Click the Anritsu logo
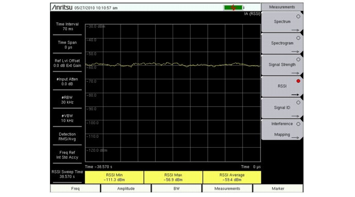Viewport: 355px width, 197px height. point(62,7)
